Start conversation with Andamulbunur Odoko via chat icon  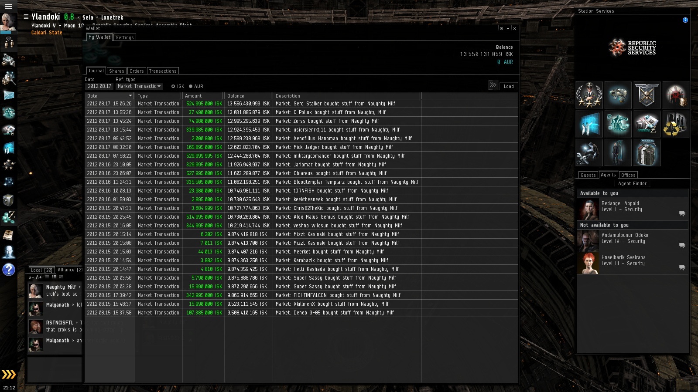[x=682, y=245]
